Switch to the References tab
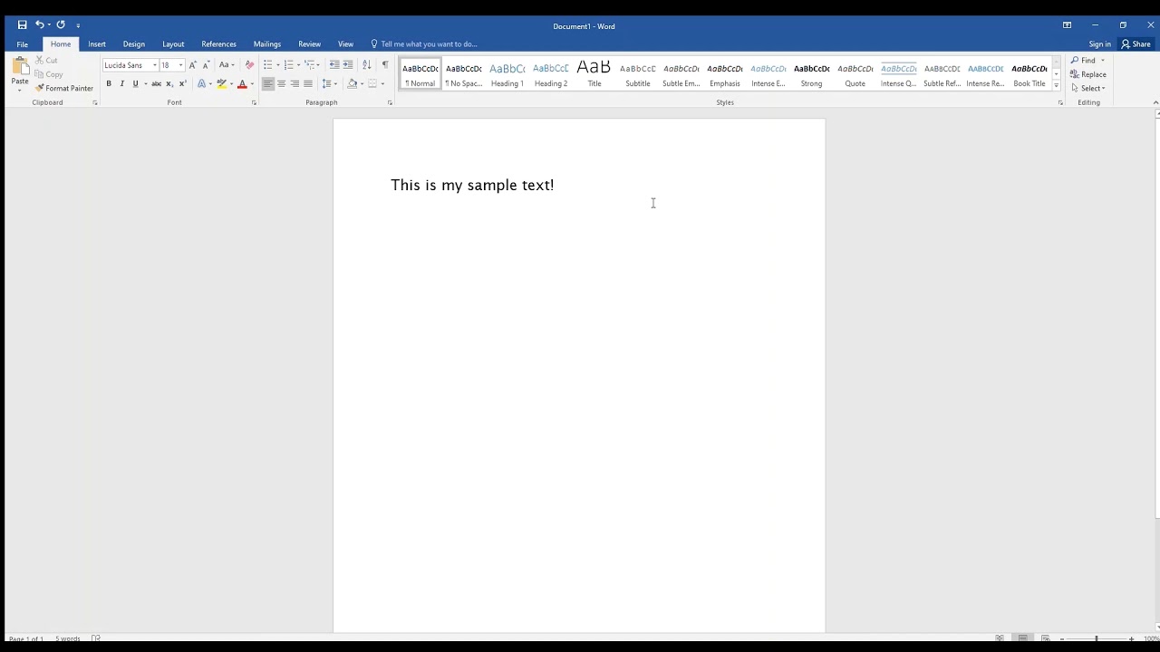 coord(218,44)
